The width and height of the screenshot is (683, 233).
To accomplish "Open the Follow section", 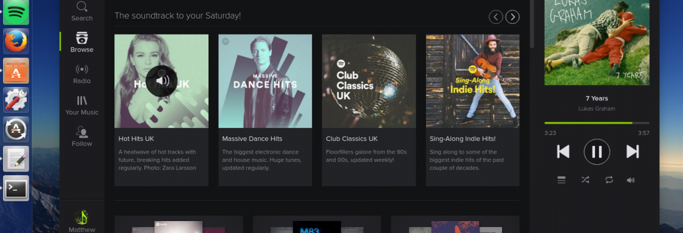I will pyautogui.click(x=82, y=137).
